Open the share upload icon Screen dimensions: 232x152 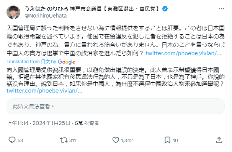pyautogui.click(x=219, y=140)
